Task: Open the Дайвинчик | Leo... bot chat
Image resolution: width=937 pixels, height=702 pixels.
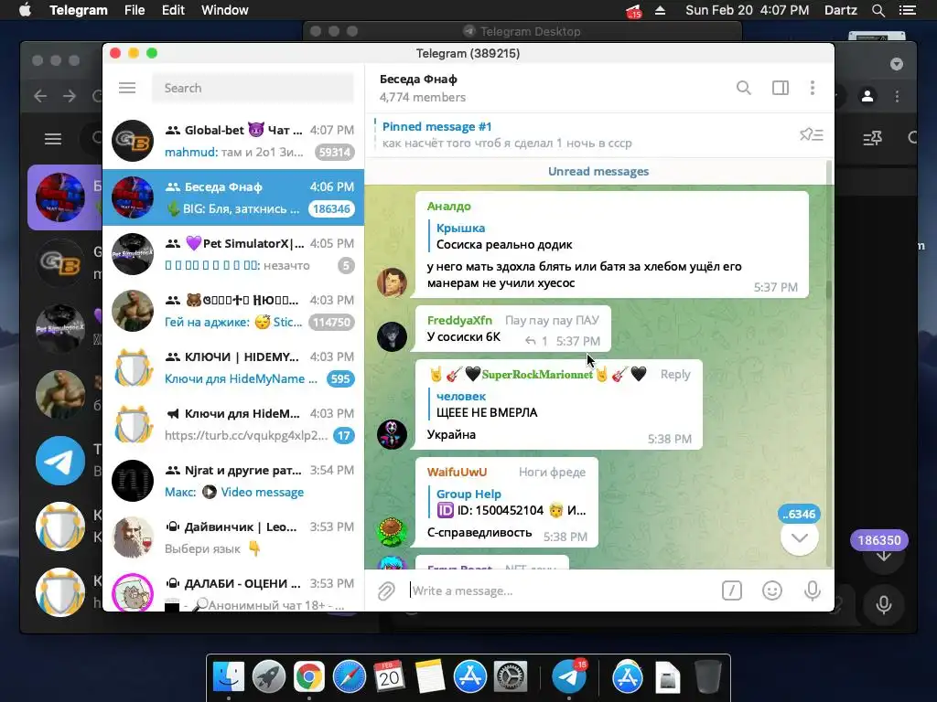Action: click(233, 537)
